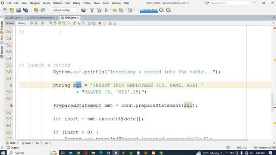Open the Attach Profiler dropdown arrow
This screenshot has width=276, height=155.
134,10
